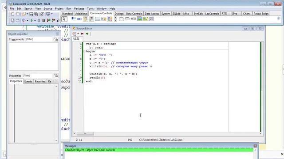Click the Save All toolbar icon
Viewport: 284px width, 159px height.
point(36,14)
